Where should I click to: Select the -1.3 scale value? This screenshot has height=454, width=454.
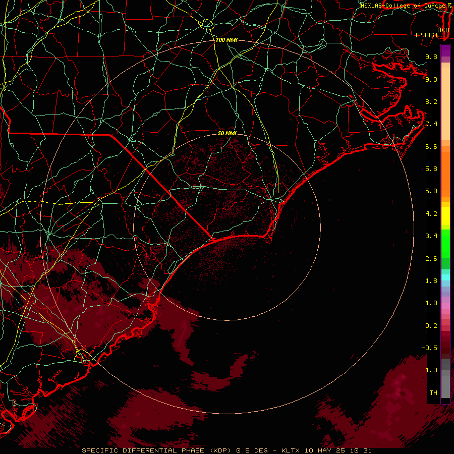(429, 370)
